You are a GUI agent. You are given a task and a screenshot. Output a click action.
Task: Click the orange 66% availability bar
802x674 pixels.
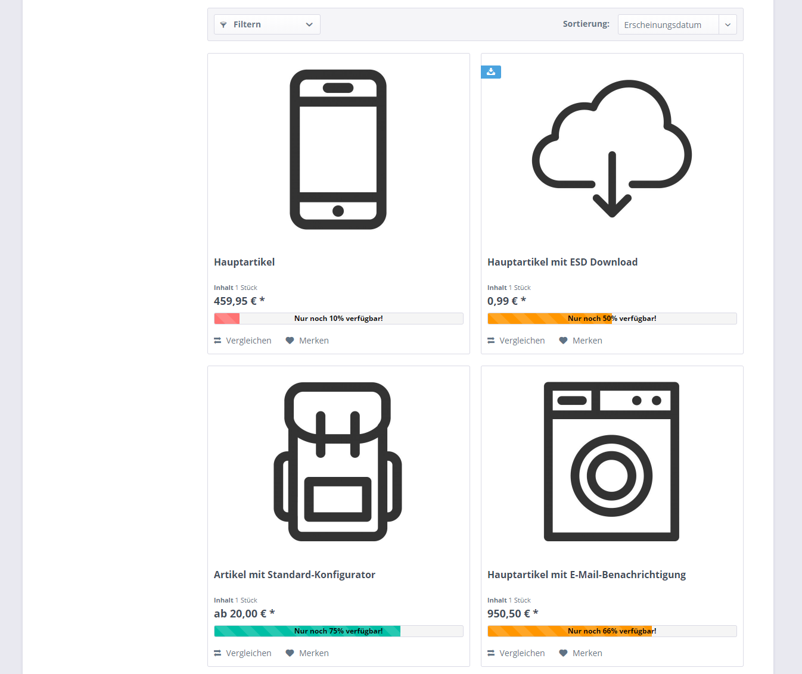612,631
